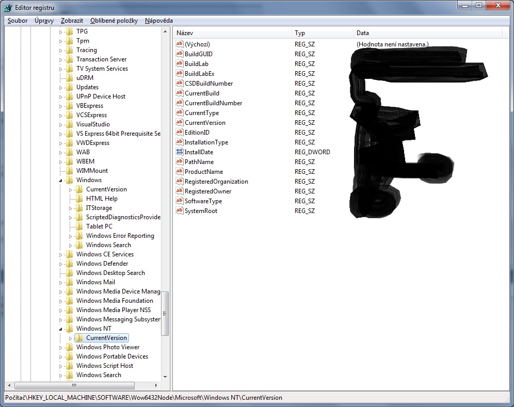The image size is (514, 407).
Task: Click the WBEM folder icon
Action: [70, 161]
